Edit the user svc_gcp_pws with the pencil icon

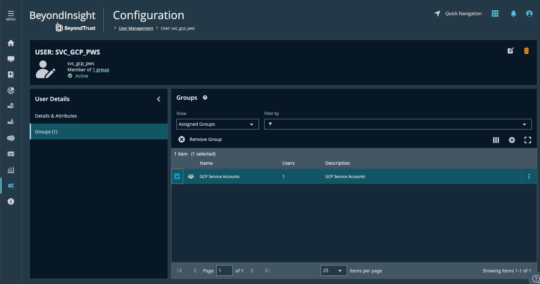pyautogui.click(x=511, y=51)
